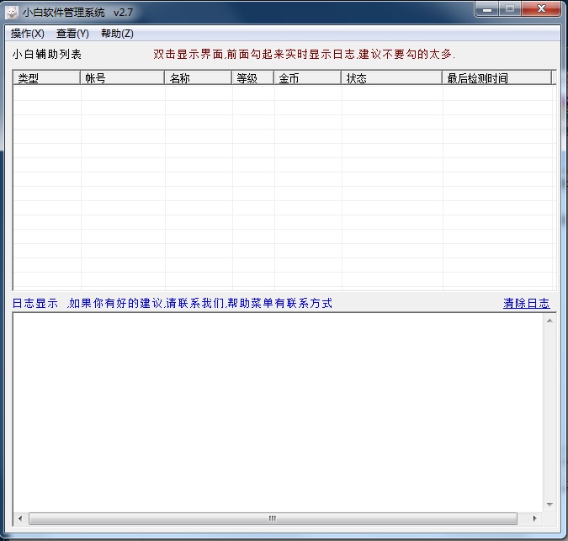Open the 帮助(Z) menu
Screen dimensions: 568x541
coord(117,34)
